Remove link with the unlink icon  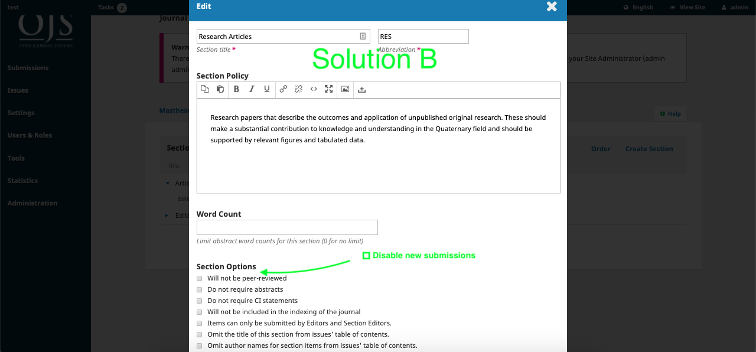click(298, 89)
